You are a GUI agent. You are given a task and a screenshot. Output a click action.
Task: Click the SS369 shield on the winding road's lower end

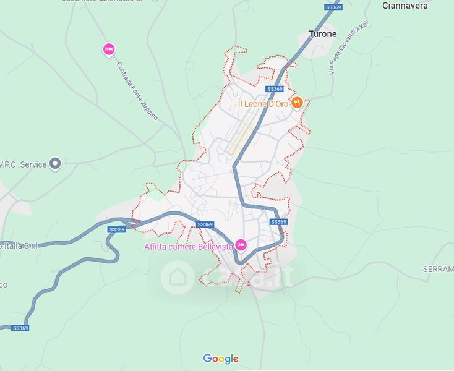[x=20, y=328]
